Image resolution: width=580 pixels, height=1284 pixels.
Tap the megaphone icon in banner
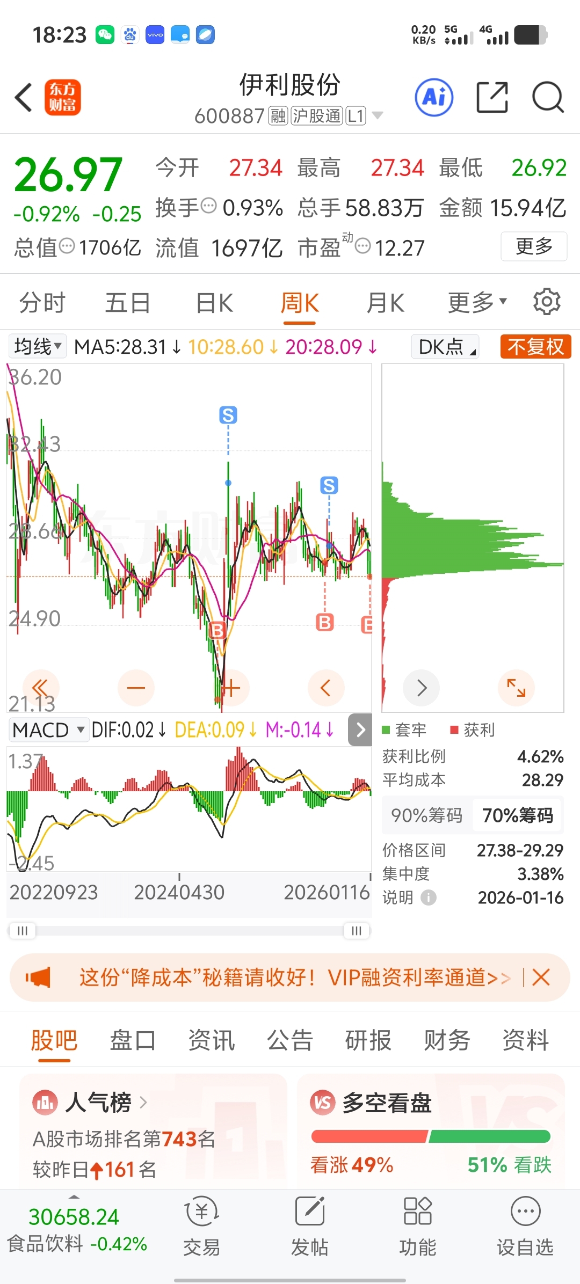[38, 977]
